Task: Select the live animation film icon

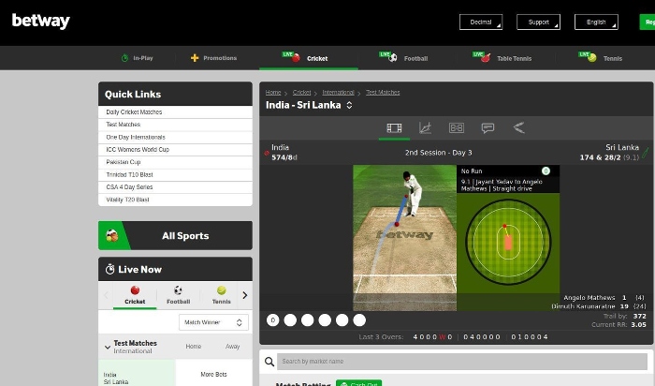Action: 394,127
